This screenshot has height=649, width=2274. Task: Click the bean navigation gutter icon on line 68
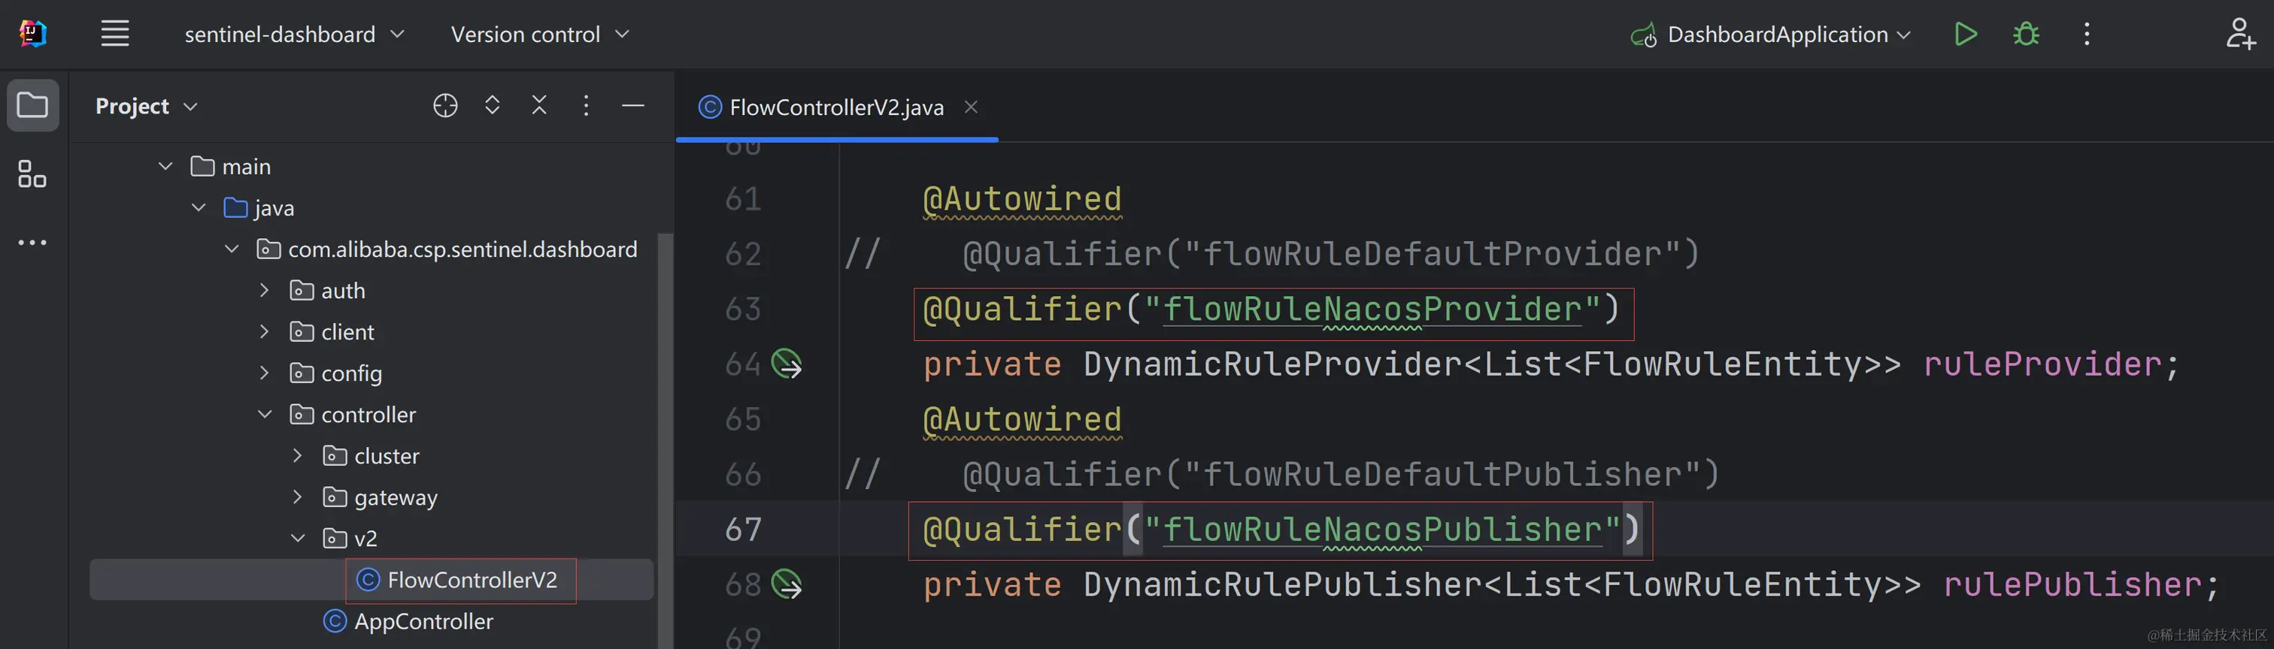pyautogui.click(x=787, y=584)
